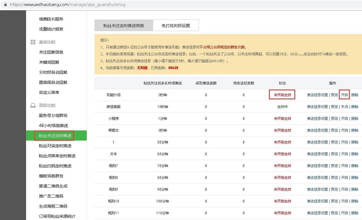The width and height of the screenshot is (362, 220).
Task: Click the 89425 used count value
Action: click(173, 68)
